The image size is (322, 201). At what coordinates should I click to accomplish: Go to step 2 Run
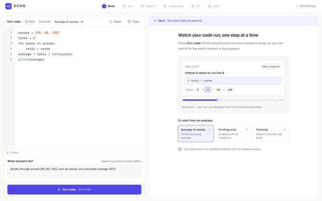[x=127, y=6]
